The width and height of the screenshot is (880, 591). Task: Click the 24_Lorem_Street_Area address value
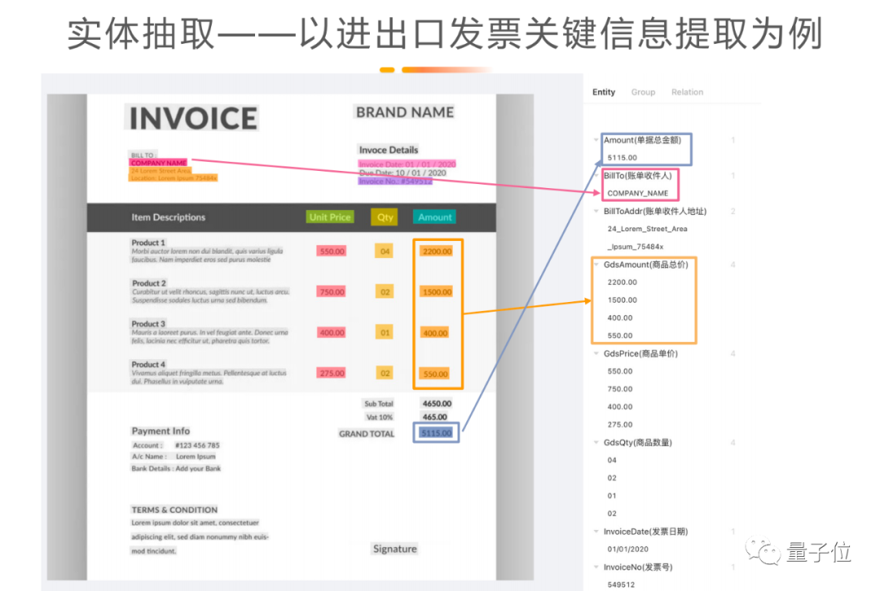647,229
